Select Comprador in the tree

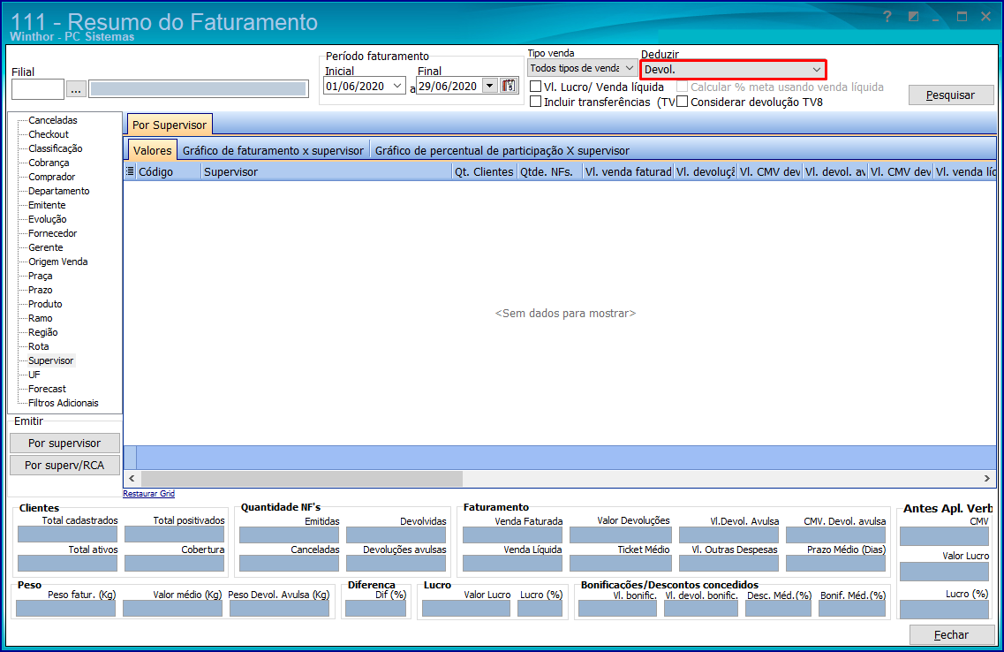point(51,177)
